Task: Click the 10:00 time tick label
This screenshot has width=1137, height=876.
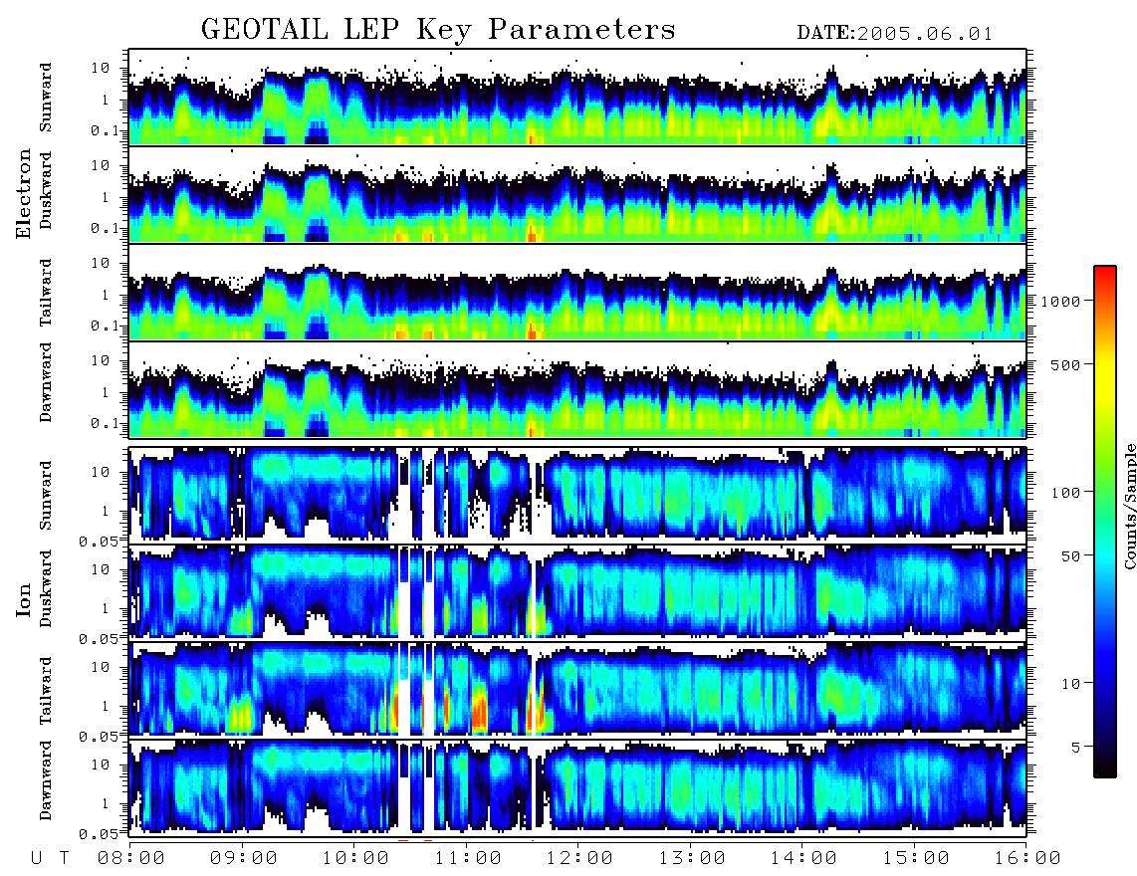Action: click(x=356, y=858)
